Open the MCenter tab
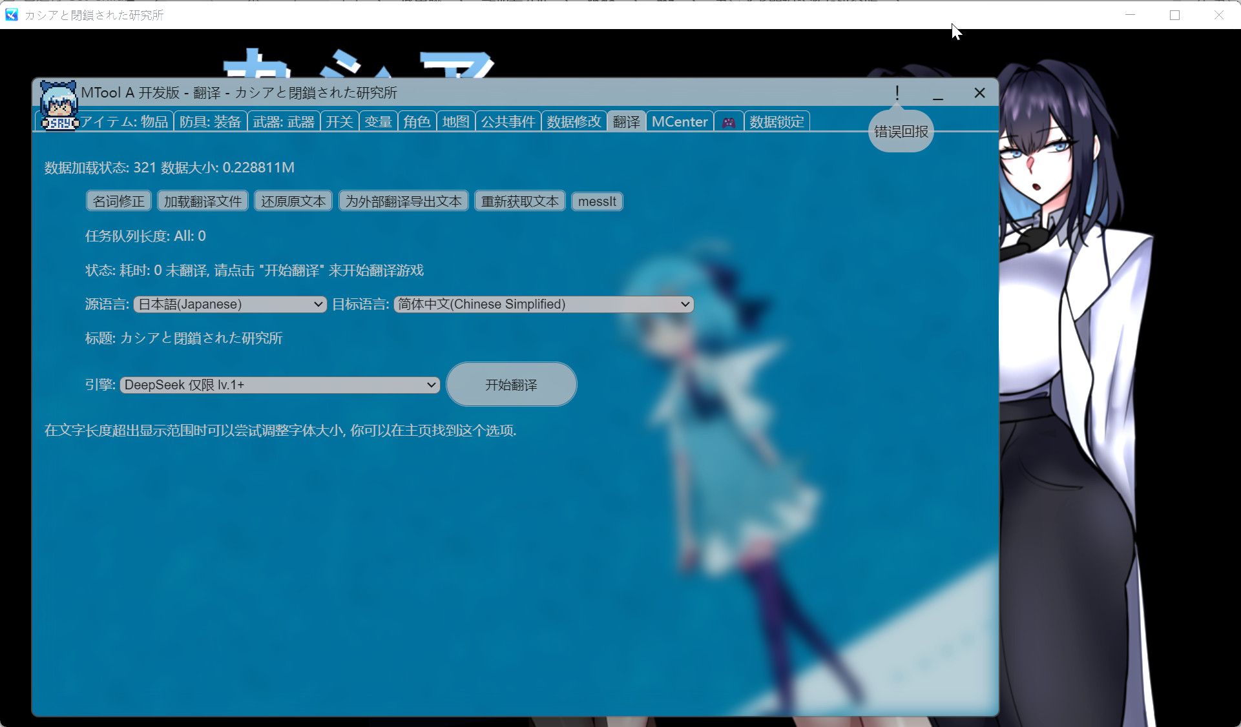 [680, 122]
